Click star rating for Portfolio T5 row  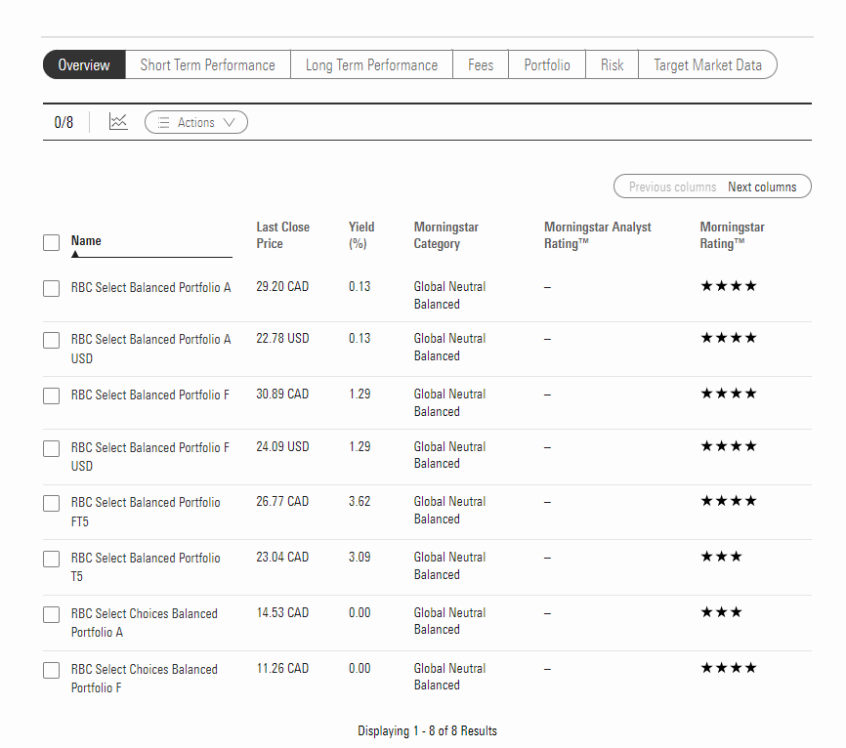[721, 556]
